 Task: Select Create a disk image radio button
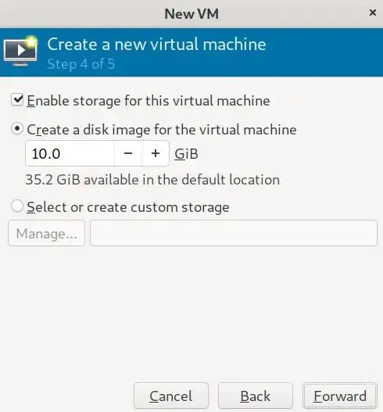click(17, 129)
